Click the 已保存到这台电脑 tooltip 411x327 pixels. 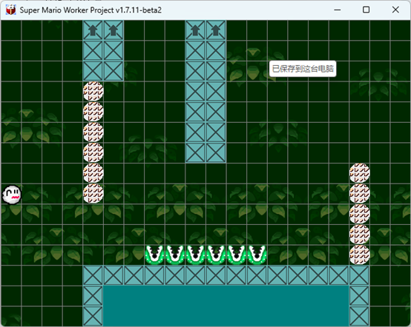(303, 69)
